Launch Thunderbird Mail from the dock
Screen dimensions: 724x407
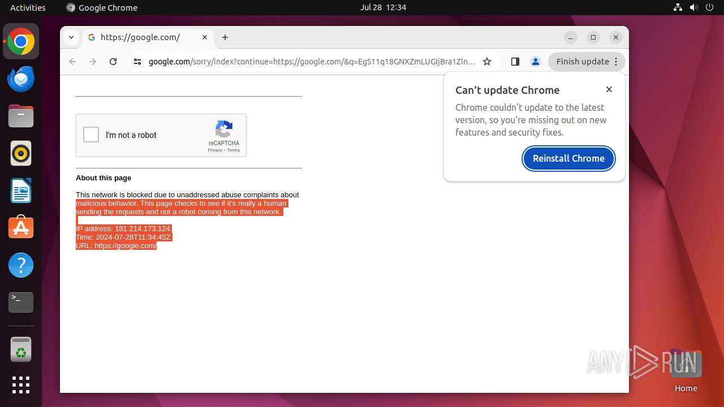pyautogui.click(x=21, y=79)
